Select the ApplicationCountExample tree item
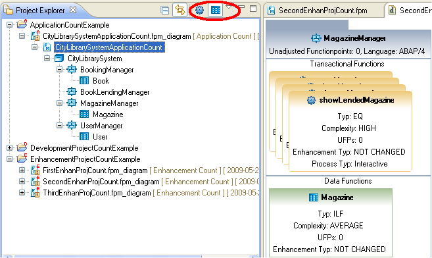This screenshot has width=432, height=258. 70,25
